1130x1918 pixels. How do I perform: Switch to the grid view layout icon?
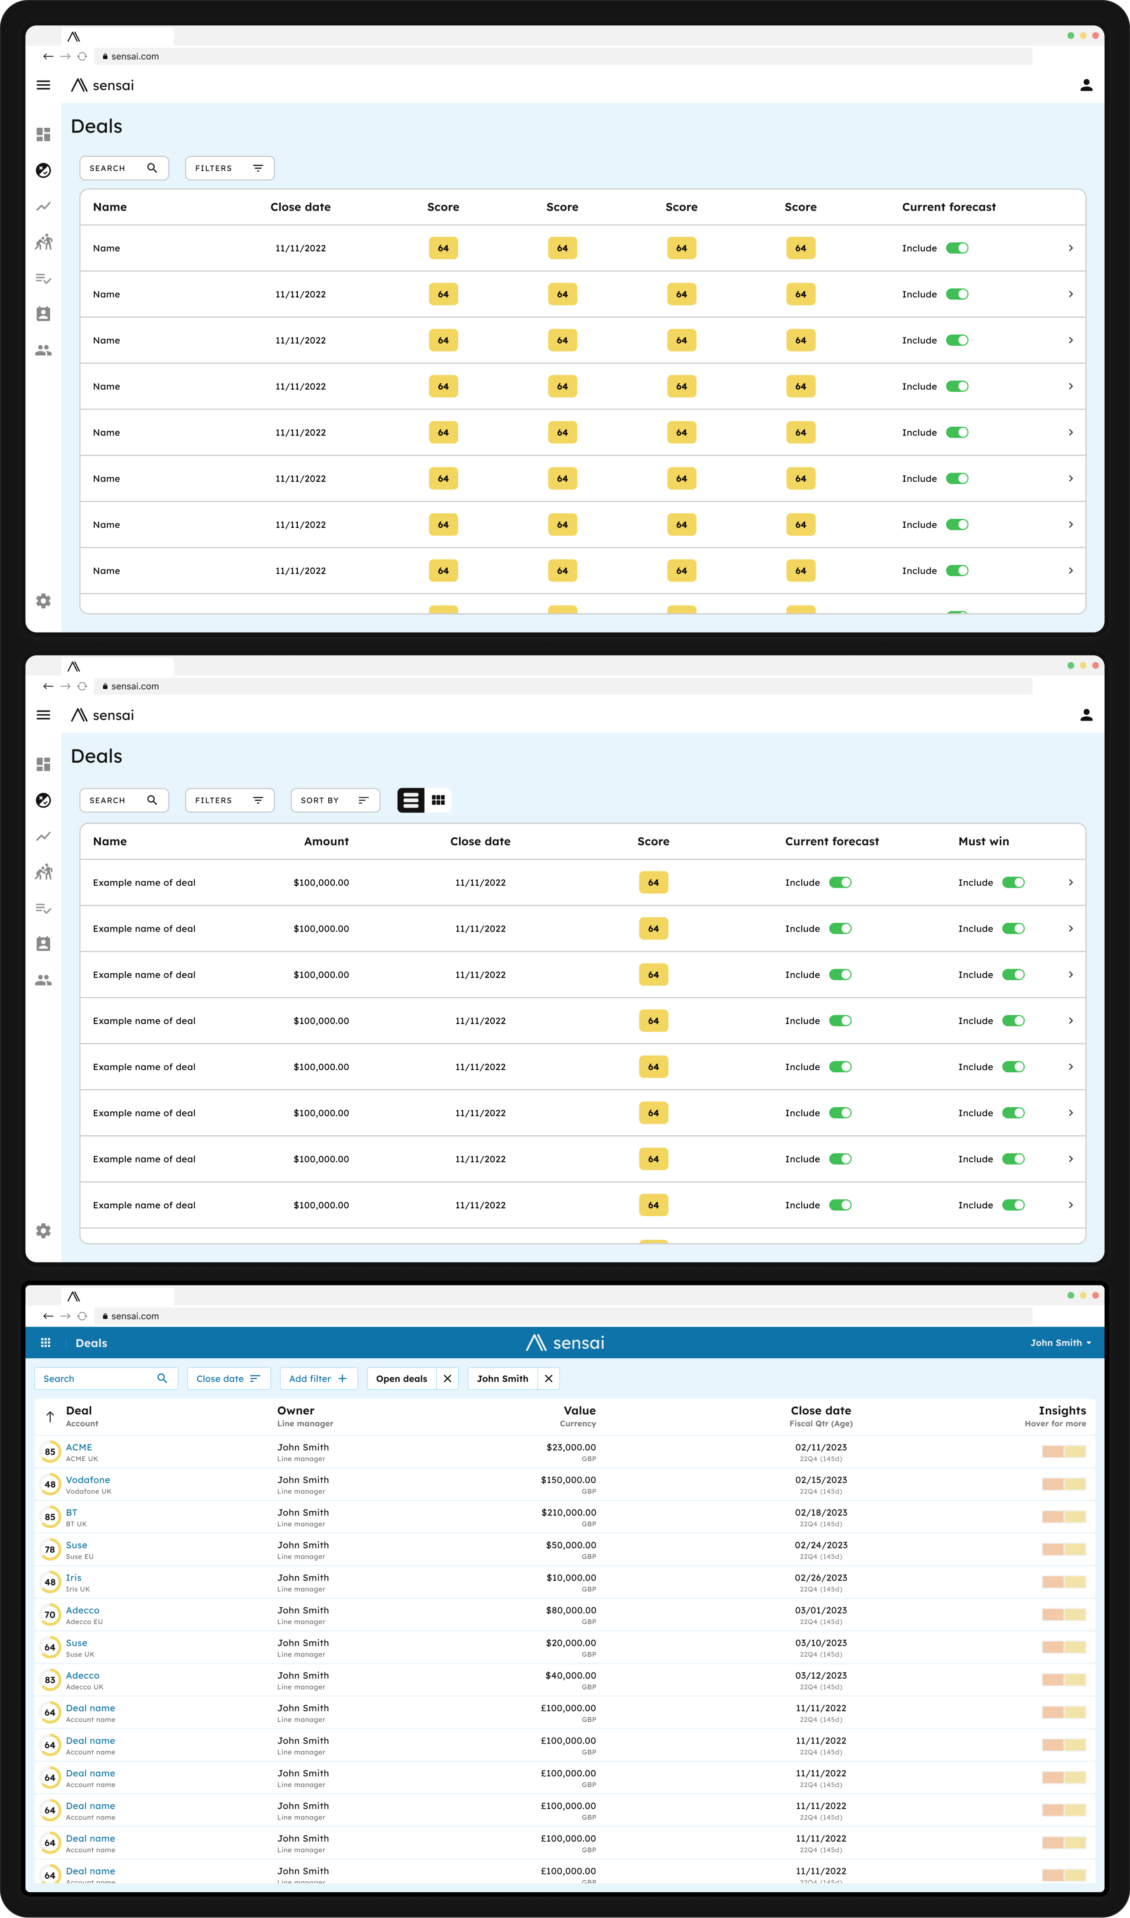coord(438,800)
